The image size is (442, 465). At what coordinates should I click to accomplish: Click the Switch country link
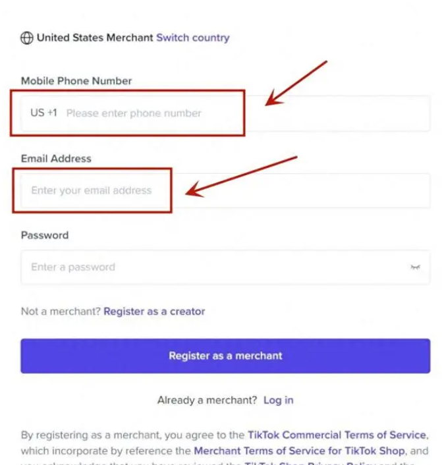point(192,38)
